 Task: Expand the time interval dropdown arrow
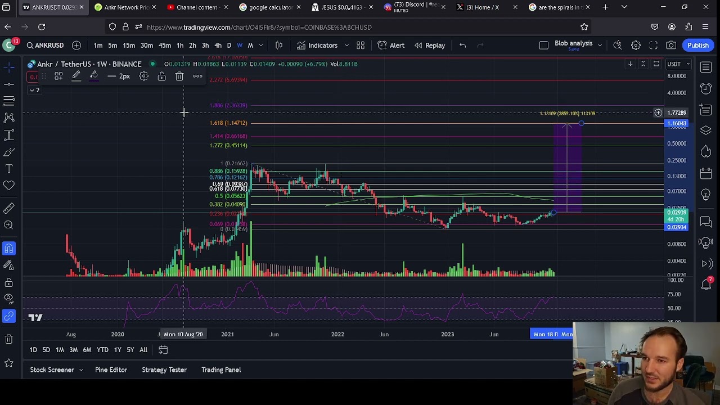[x=260, y=46]
